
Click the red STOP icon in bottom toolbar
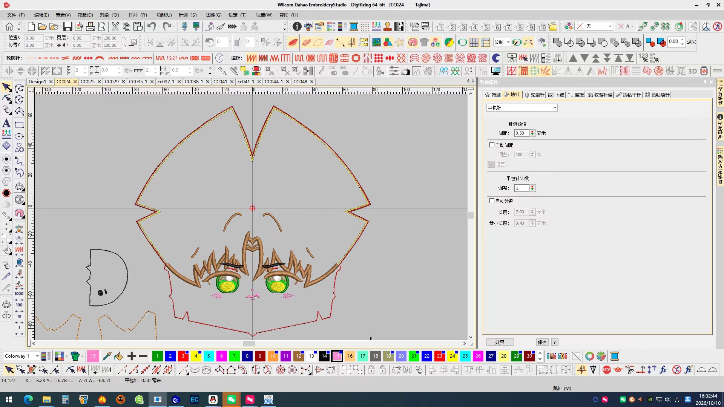(x=606, y=370)
